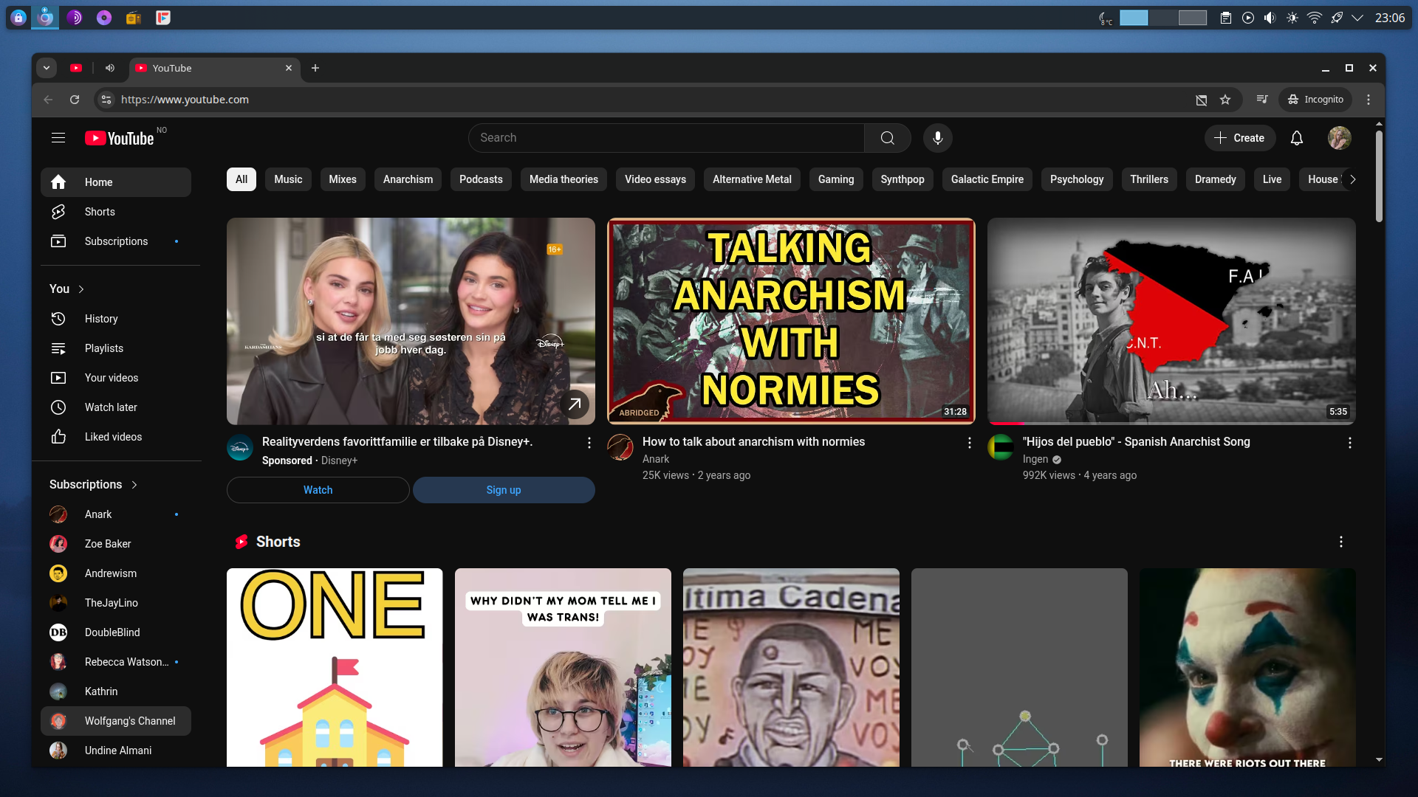Screen dimensions: 1418x797
Task: Select the Galactic Empire filter chip
Action: point(987,179)
